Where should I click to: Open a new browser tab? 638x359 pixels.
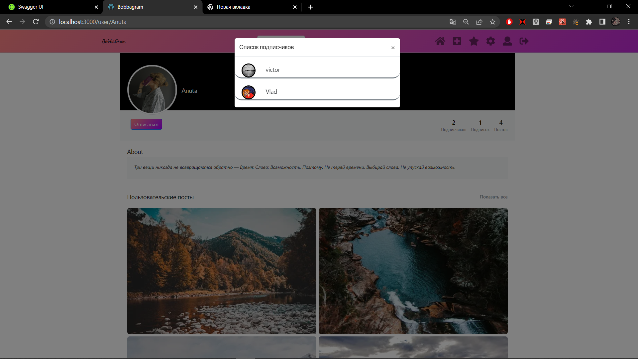tap(310, 7)
